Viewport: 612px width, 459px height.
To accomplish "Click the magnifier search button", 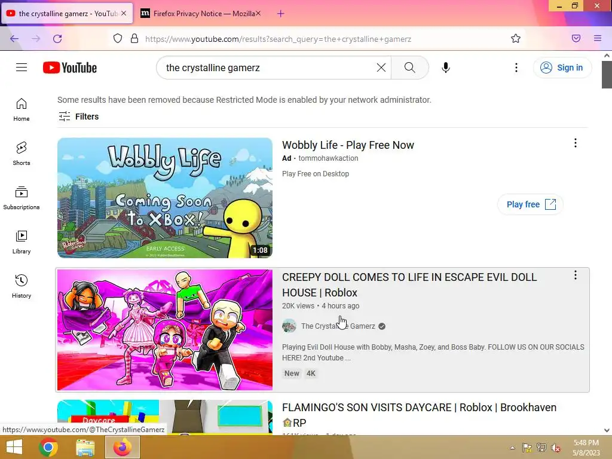I will (x=410, y=68).
